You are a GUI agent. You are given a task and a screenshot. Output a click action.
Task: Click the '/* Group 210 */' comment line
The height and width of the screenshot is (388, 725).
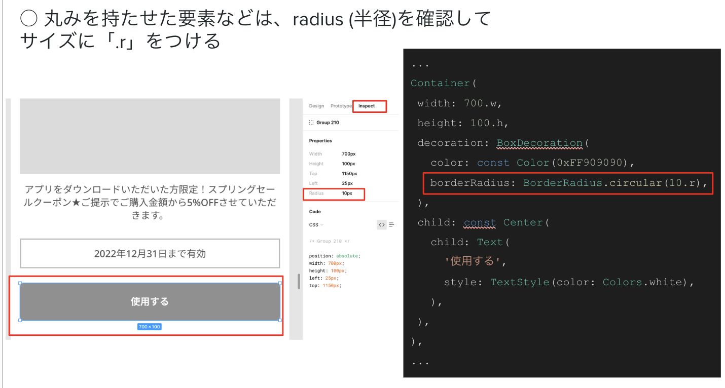330,242
